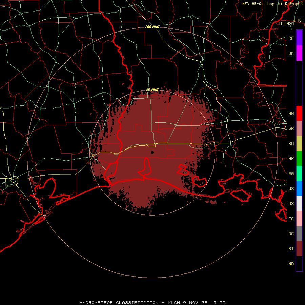305x305 pixels.
Task: Click the 50 NMI range ring label
Action: click(152, 89)
